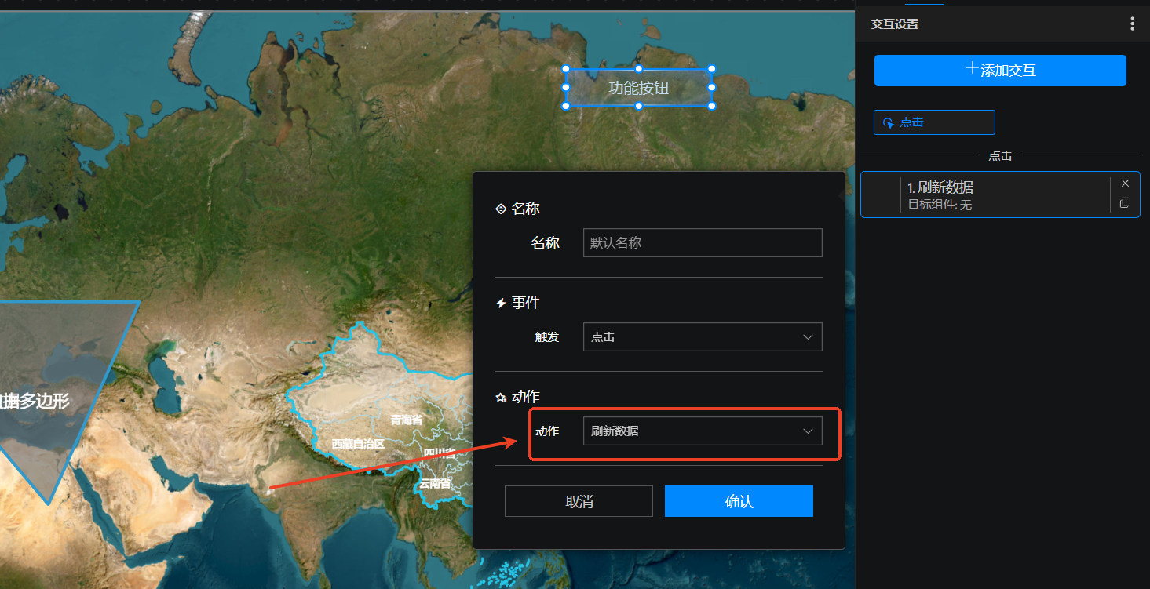
Task: Select the 点击 event tab in panel
Action: click(x=934, y=122)
